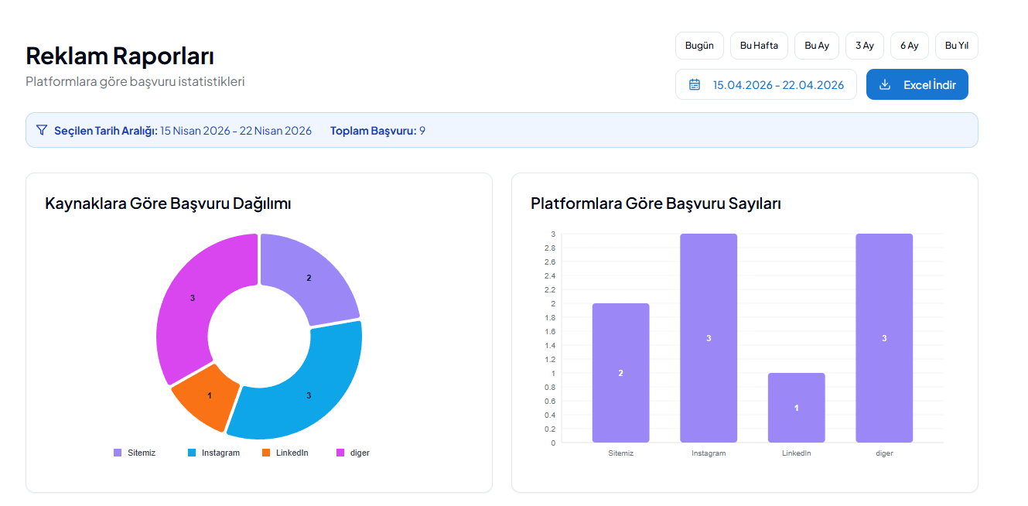
Task: Select the 6 Ay time range
Action: (910, 46)
